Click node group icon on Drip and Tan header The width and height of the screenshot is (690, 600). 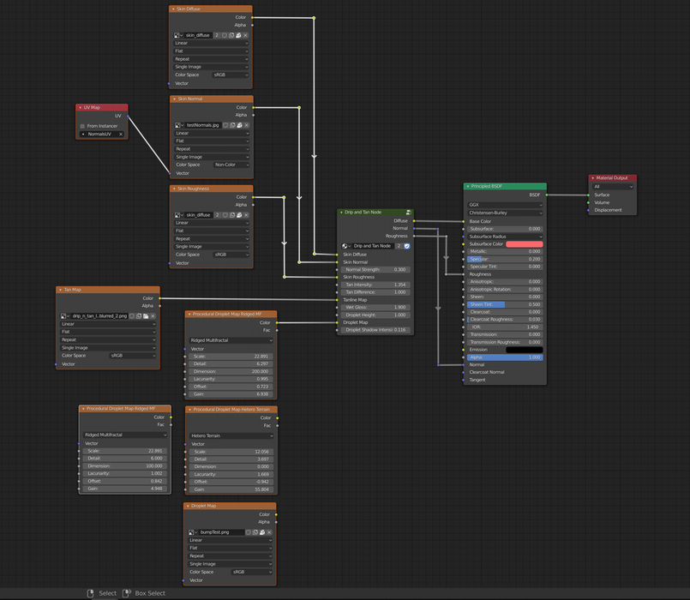click(408, 212)
